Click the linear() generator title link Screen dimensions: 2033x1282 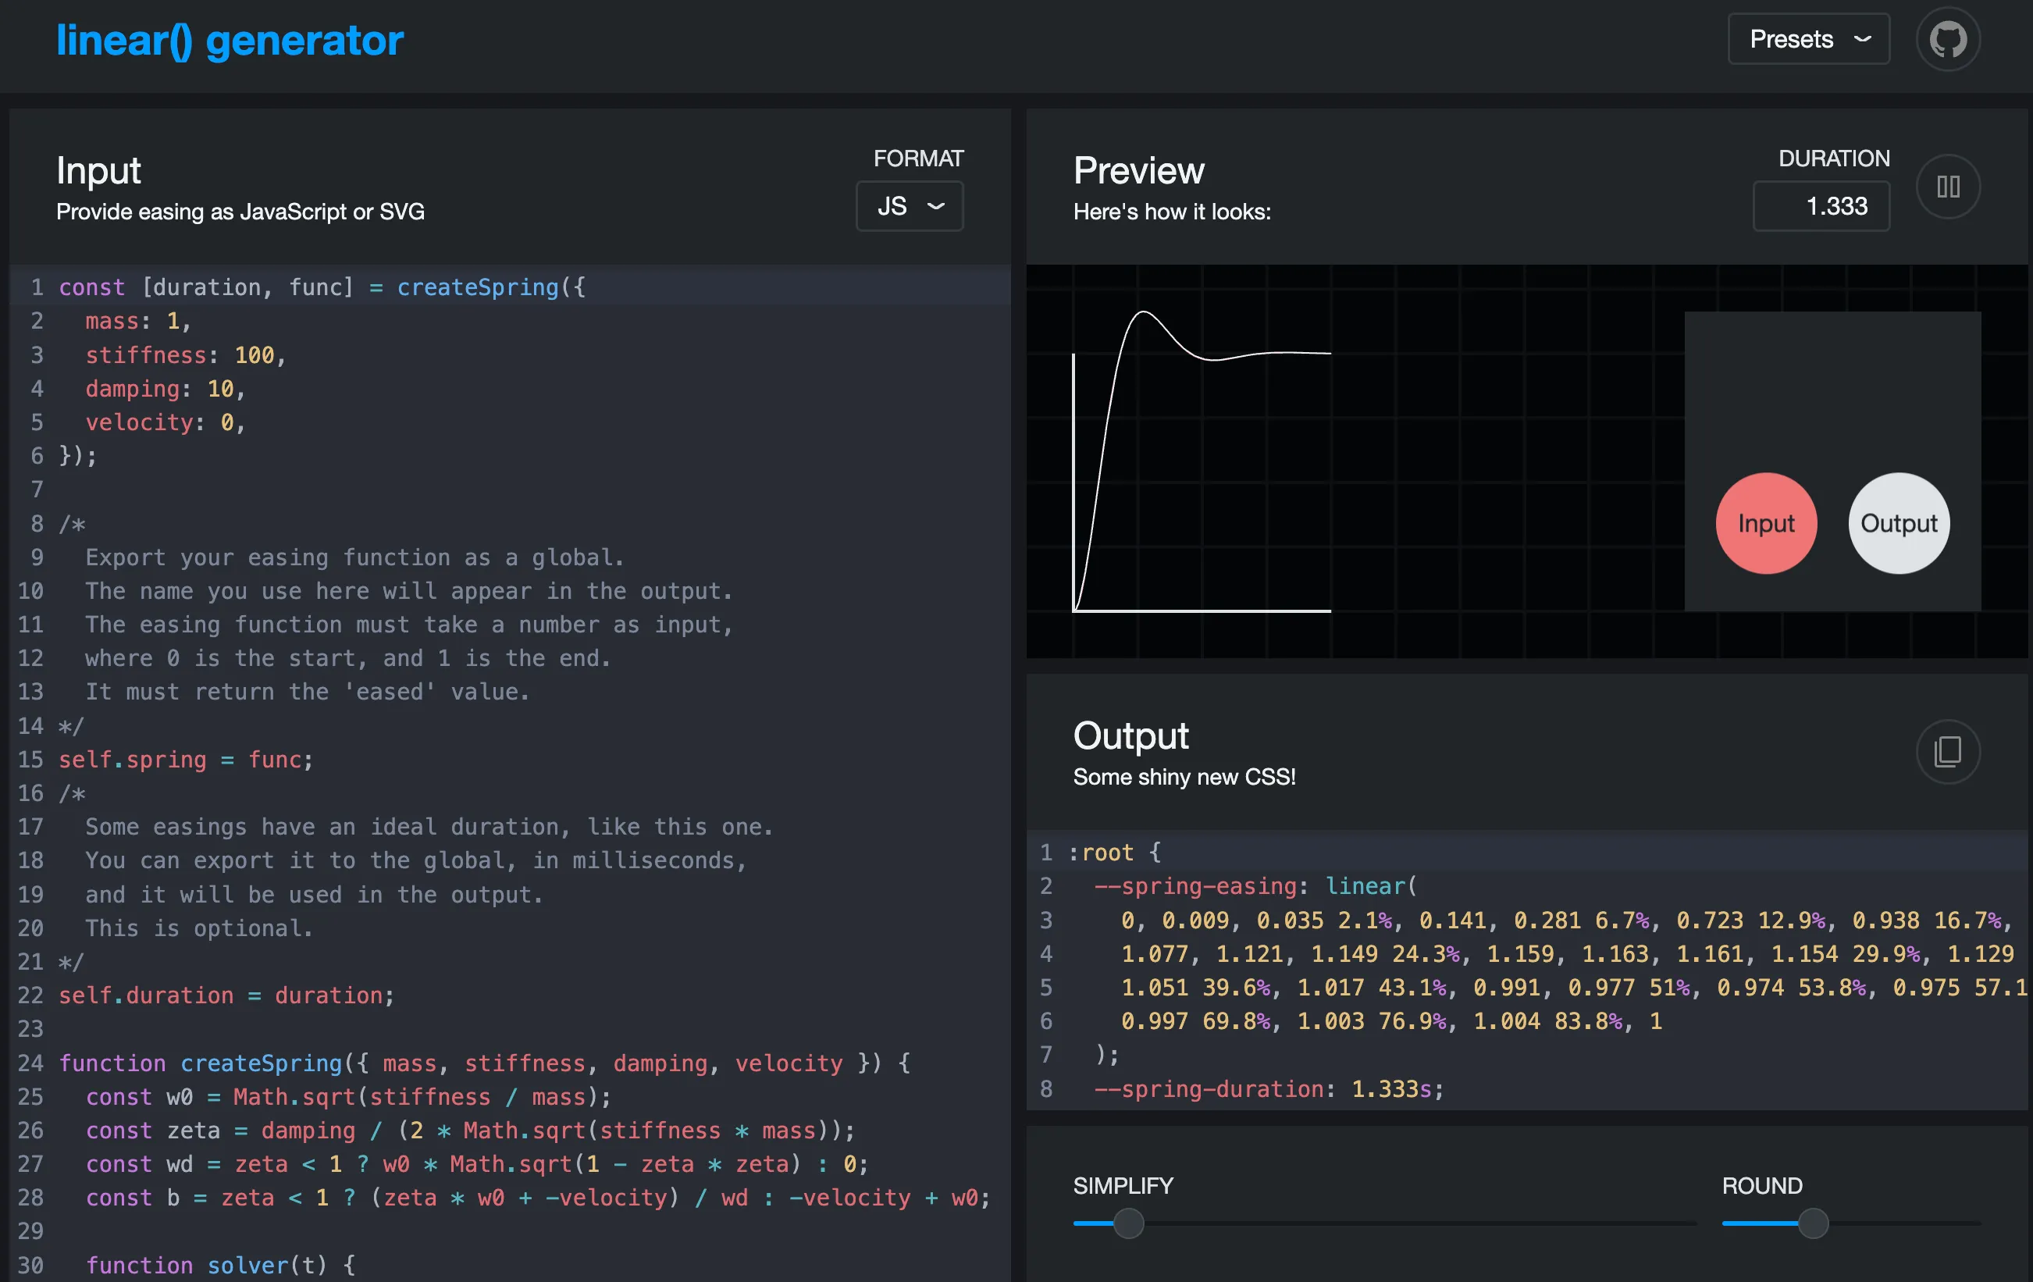(x=230, y=41)
